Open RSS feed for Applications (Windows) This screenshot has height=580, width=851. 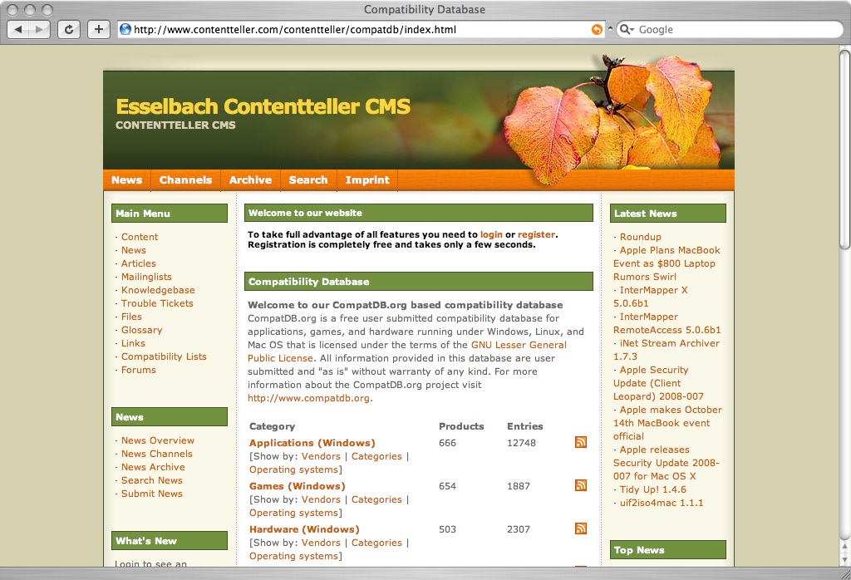coord(581,442)
